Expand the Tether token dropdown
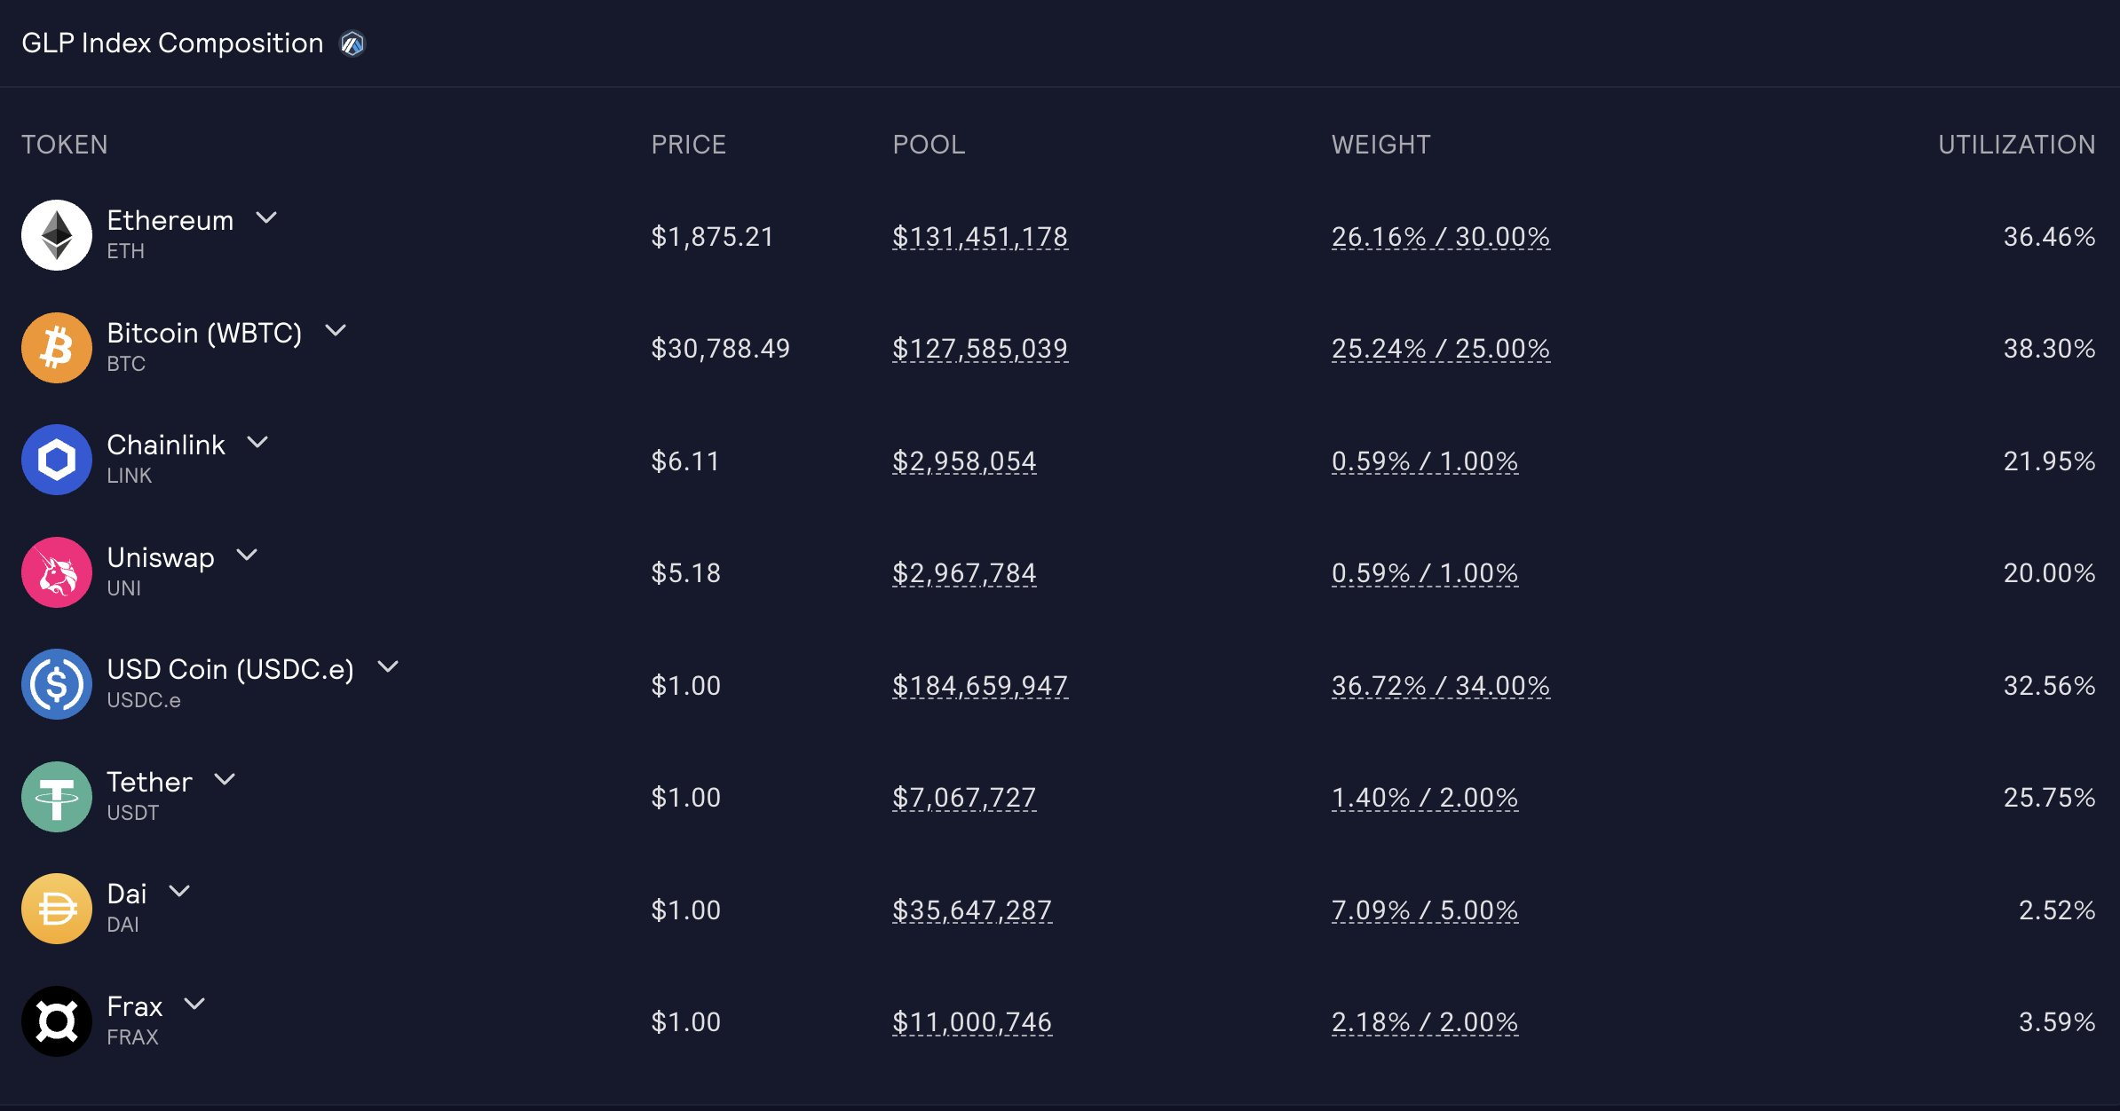Viewport: 2120px width, 1111px height. point(225,779)
